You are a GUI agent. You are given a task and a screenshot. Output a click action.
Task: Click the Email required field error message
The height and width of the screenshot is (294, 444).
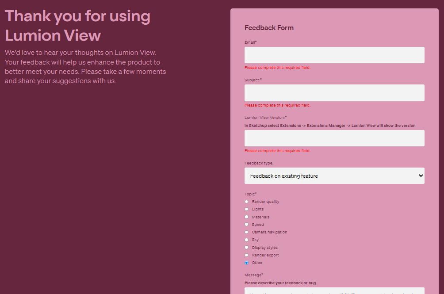pyautogui.click(x=277, y=67)
